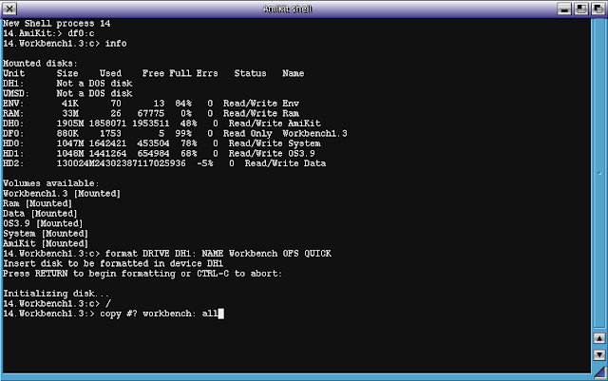This screenshot has width=608, height=381.
Task: Click the 'copy #? workbench: all' command
Action: pos(159,314)
